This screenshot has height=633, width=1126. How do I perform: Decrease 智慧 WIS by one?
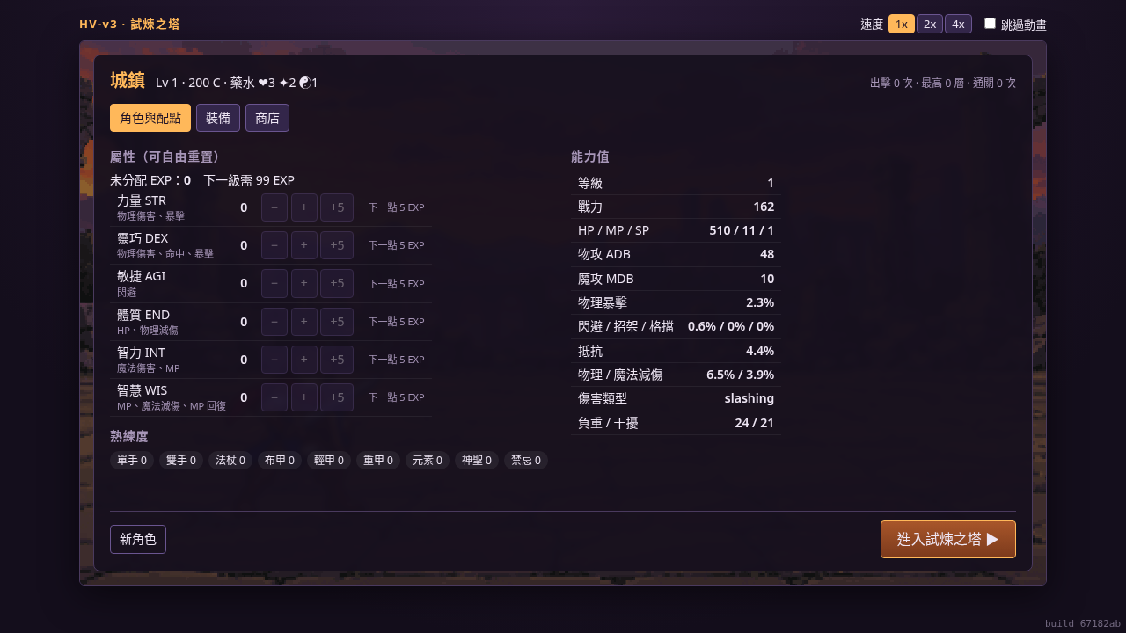pos(274,397)
